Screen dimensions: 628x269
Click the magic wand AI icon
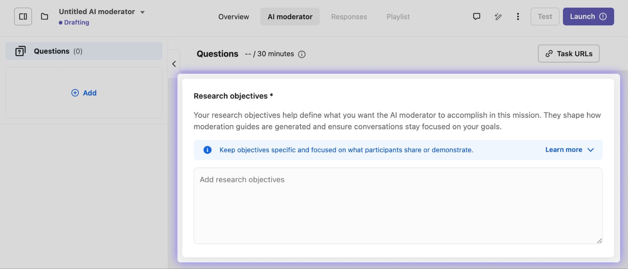498,17
